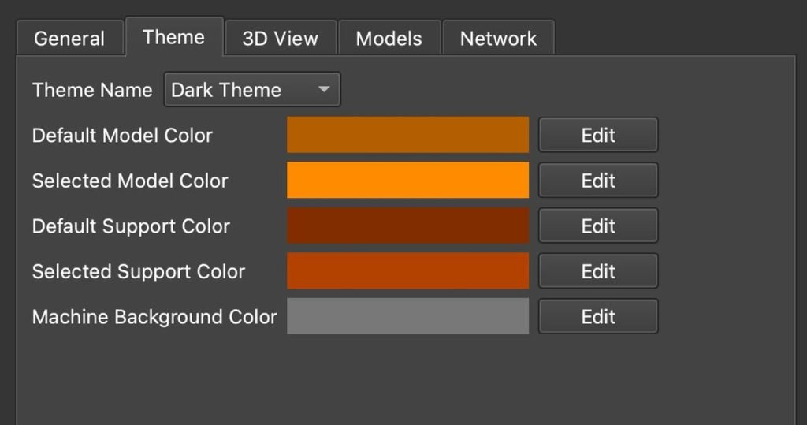Expand the Theme Name dropdown
807x425 pixels.
251,90
